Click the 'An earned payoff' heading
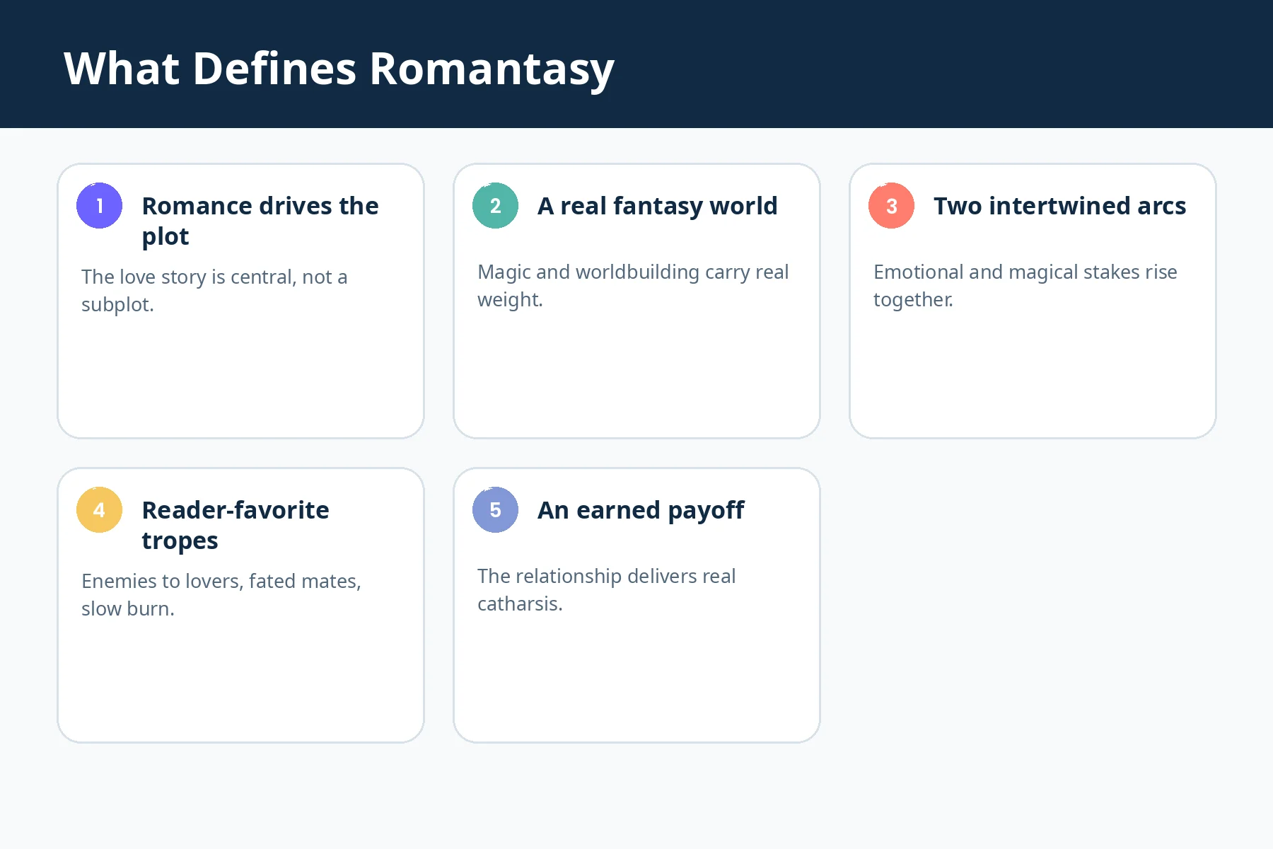The width and height of the screenshot is (1273, 849). tap(640, 510)
